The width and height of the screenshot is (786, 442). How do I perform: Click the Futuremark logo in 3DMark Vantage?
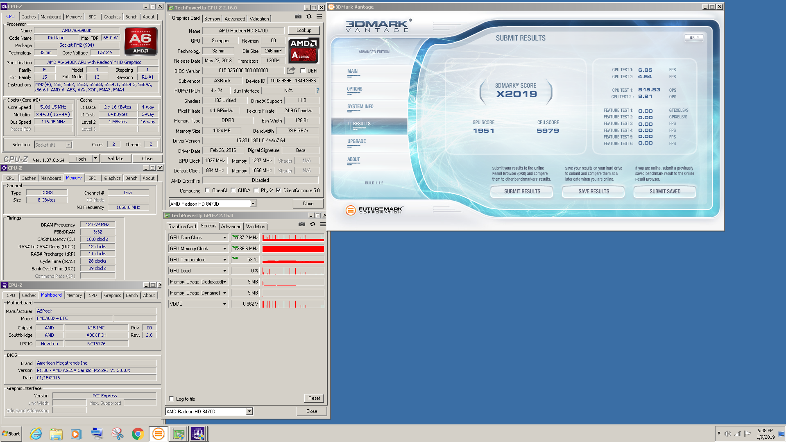pos(374,210)
